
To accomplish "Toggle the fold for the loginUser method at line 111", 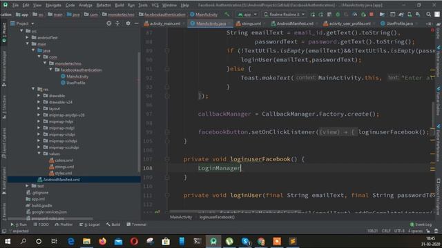I will pos(167,196).
